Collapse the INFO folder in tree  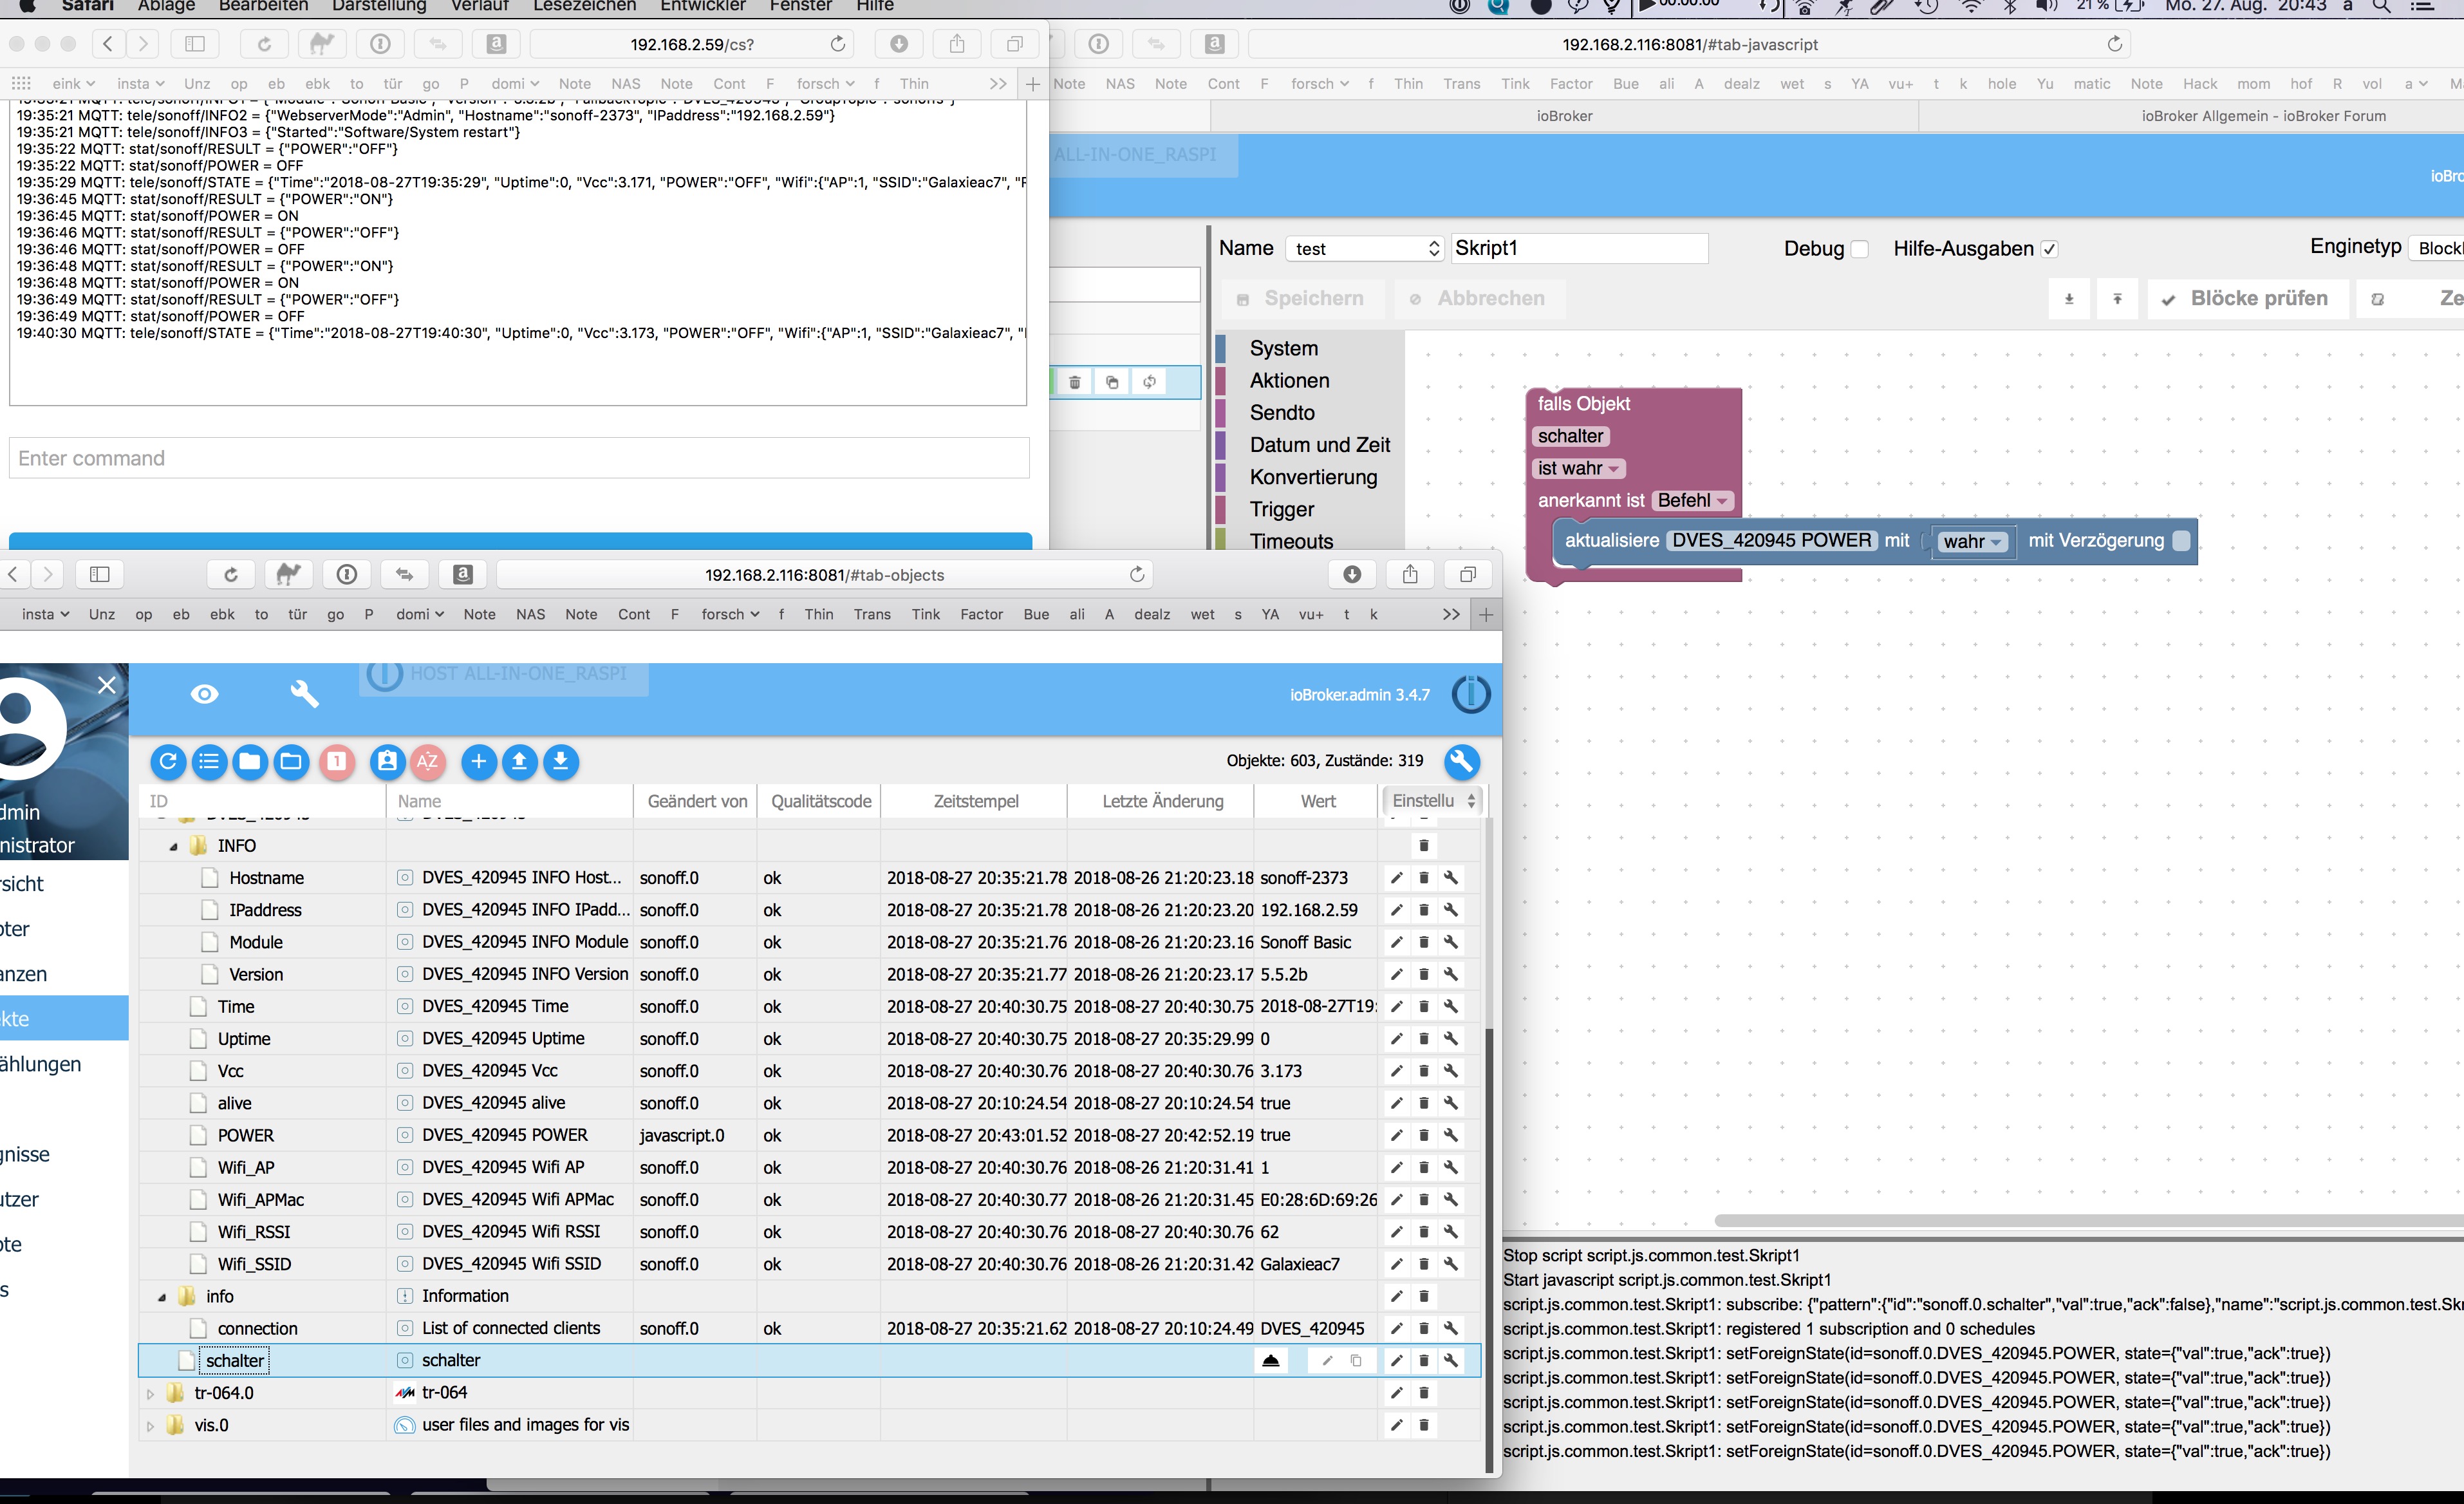pos(173,846)
